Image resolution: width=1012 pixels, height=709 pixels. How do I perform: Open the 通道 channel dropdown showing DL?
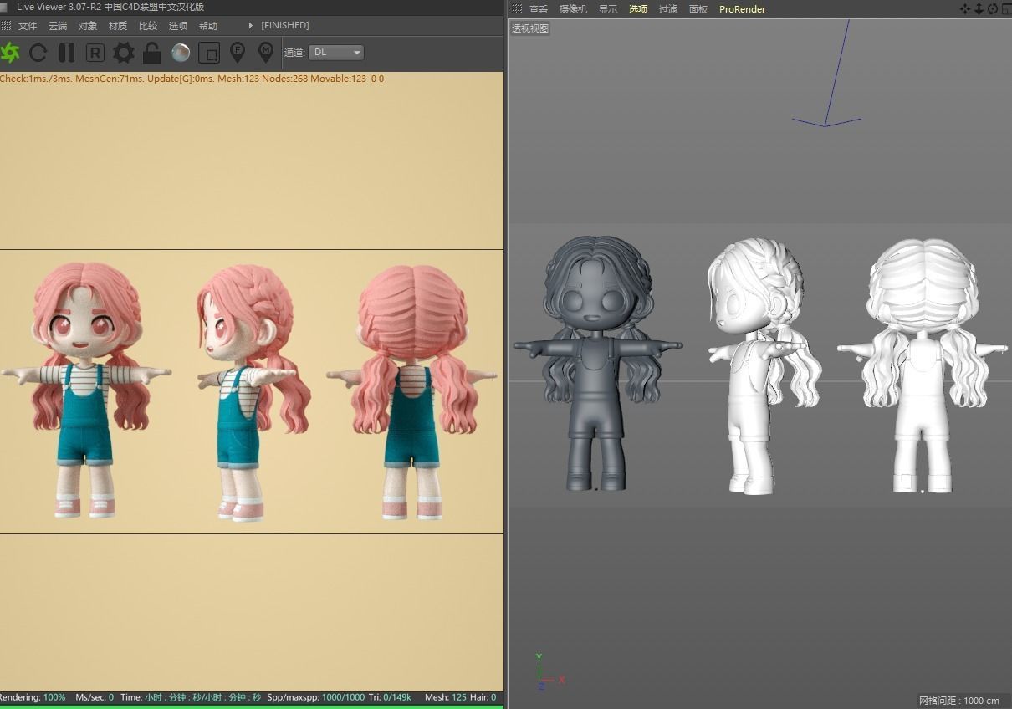336,52
